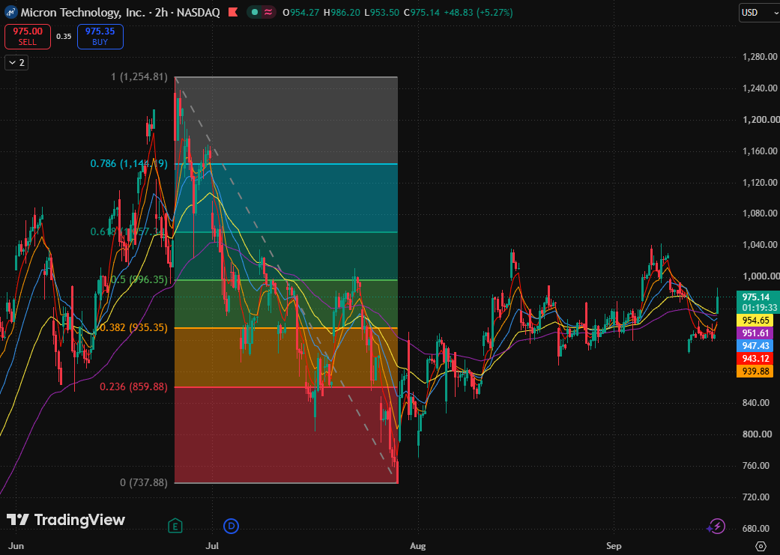Click the close value C975.14

(422, 13)
